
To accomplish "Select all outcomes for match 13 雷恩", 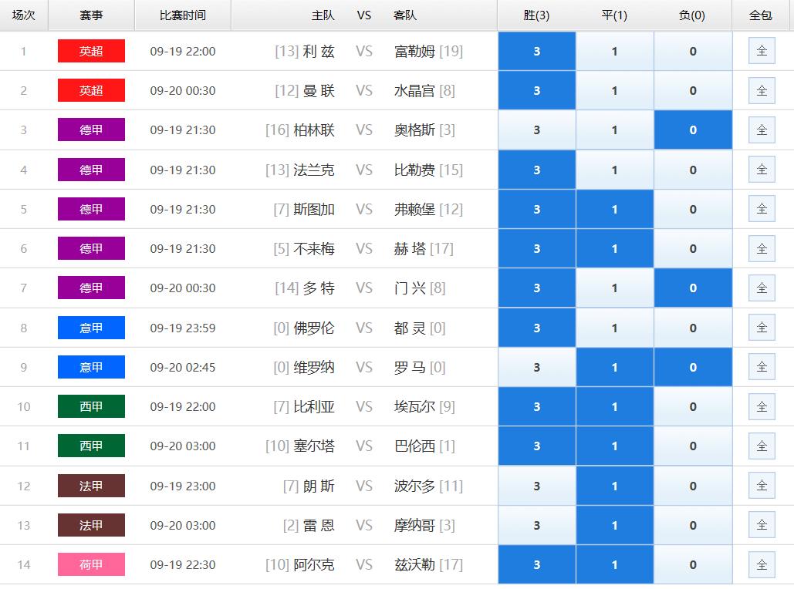I will point(762,525).
